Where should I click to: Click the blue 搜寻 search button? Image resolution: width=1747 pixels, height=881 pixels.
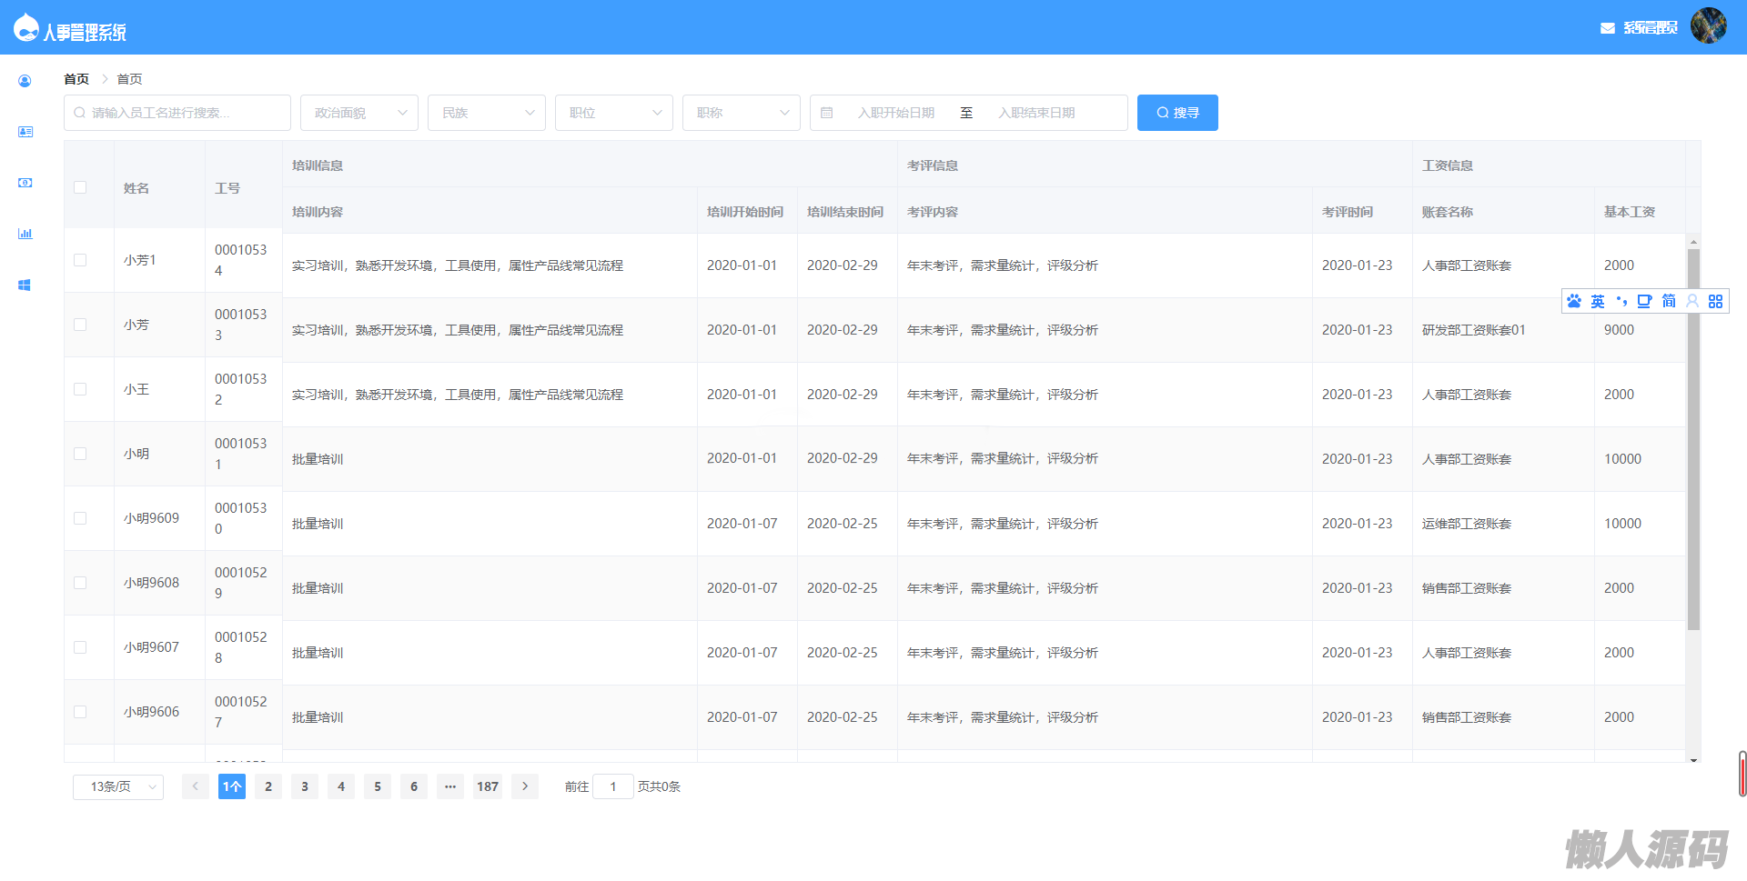pyautogui.click(x=1177, y=113)
